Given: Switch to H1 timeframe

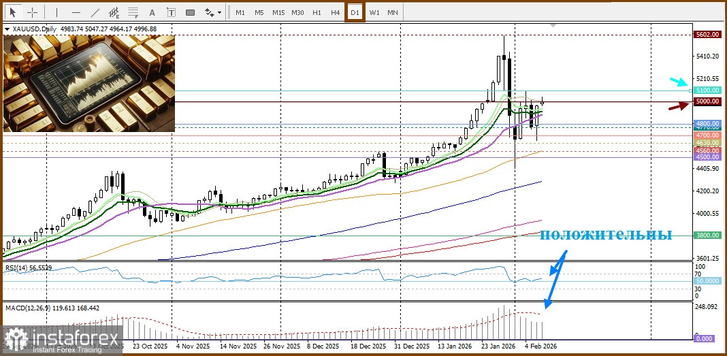Looking at the screenshot, I should coord(317,12).
